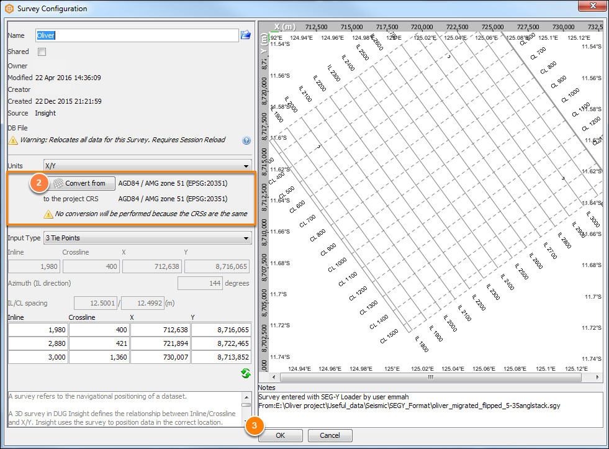Toggle the Shared checkbox
Screen dimensions: 609x449
(x=42, y=52)
